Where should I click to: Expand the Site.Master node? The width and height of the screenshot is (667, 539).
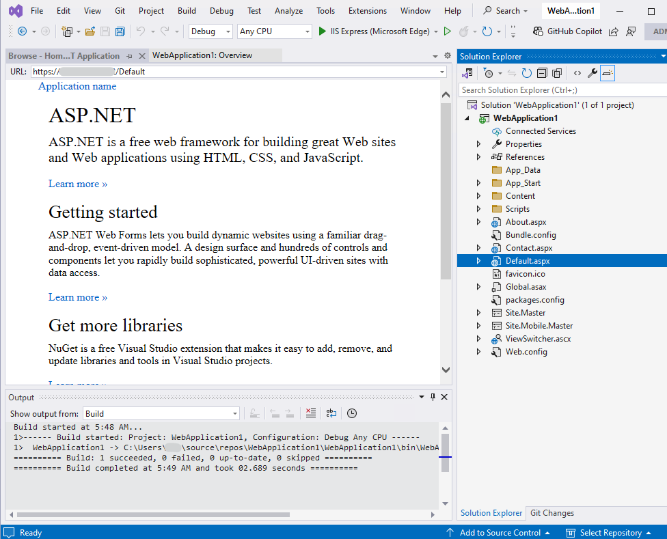tap(478, 313)
